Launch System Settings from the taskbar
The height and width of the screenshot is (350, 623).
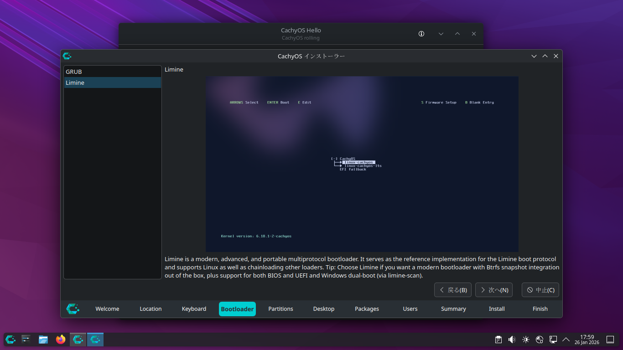(26, 339)
